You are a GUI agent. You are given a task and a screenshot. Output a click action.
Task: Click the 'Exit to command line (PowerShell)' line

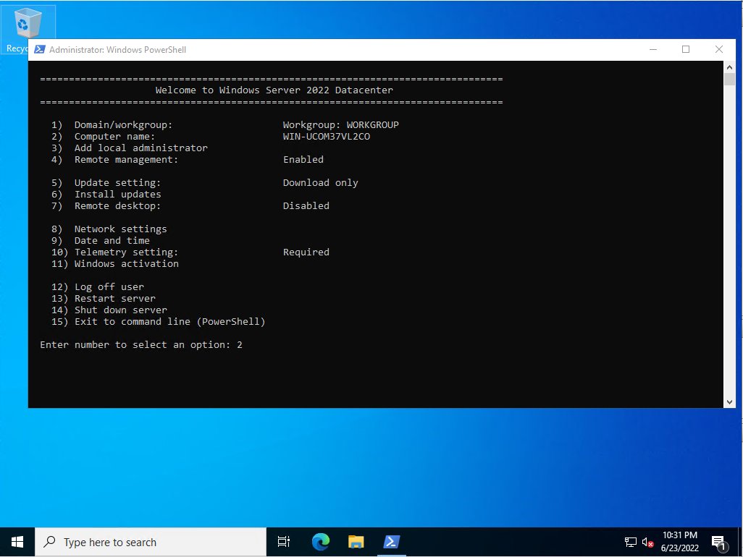[x=159, y=321]
